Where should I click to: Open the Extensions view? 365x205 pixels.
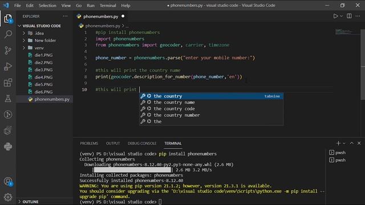click(x=8, y=83)
